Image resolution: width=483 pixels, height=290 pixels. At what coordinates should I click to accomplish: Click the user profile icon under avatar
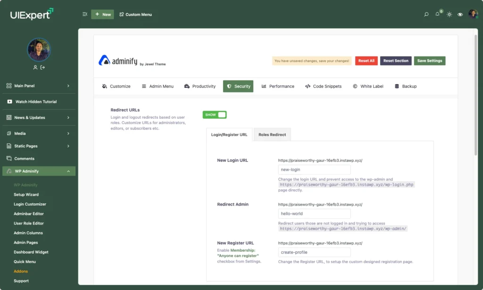(35, 67)
